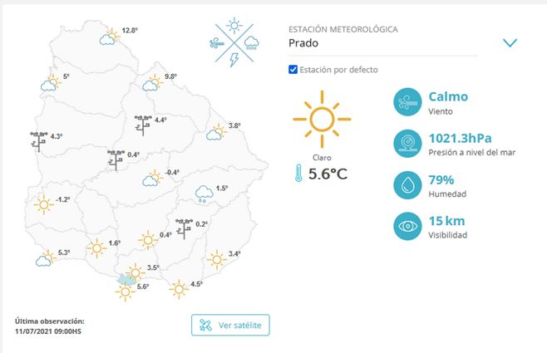This screenshot has height=353, width=547.
Task: Click the frost icon showing 4.4°
Action: [x=143, y=124]
